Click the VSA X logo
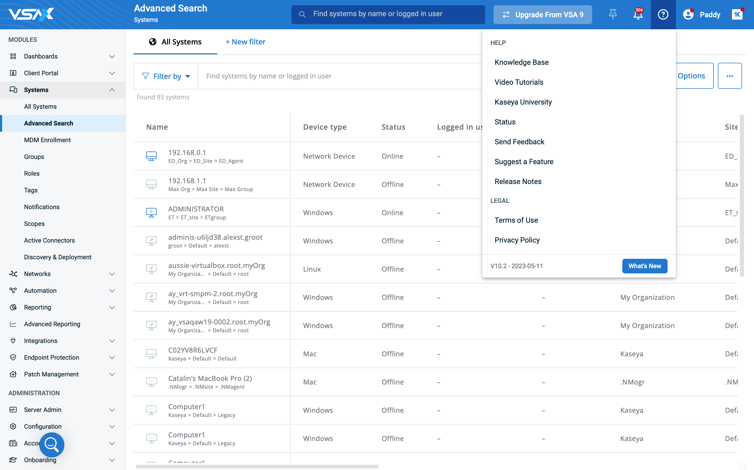This screenshot has width=754, height=470. point(31,14)
